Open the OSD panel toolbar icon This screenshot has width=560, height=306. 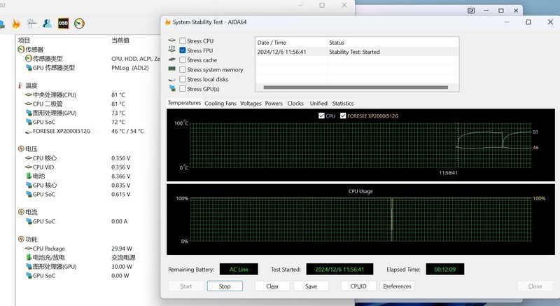coord(63,23)
